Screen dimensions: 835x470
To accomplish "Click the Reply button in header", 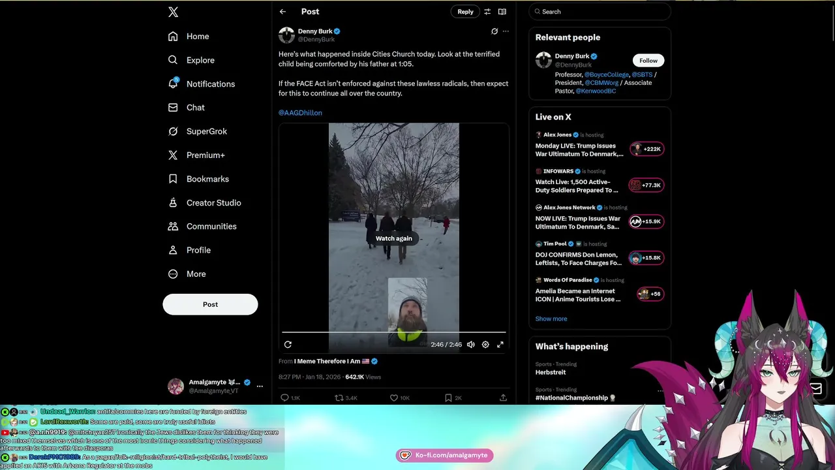I will pos(465,12).
